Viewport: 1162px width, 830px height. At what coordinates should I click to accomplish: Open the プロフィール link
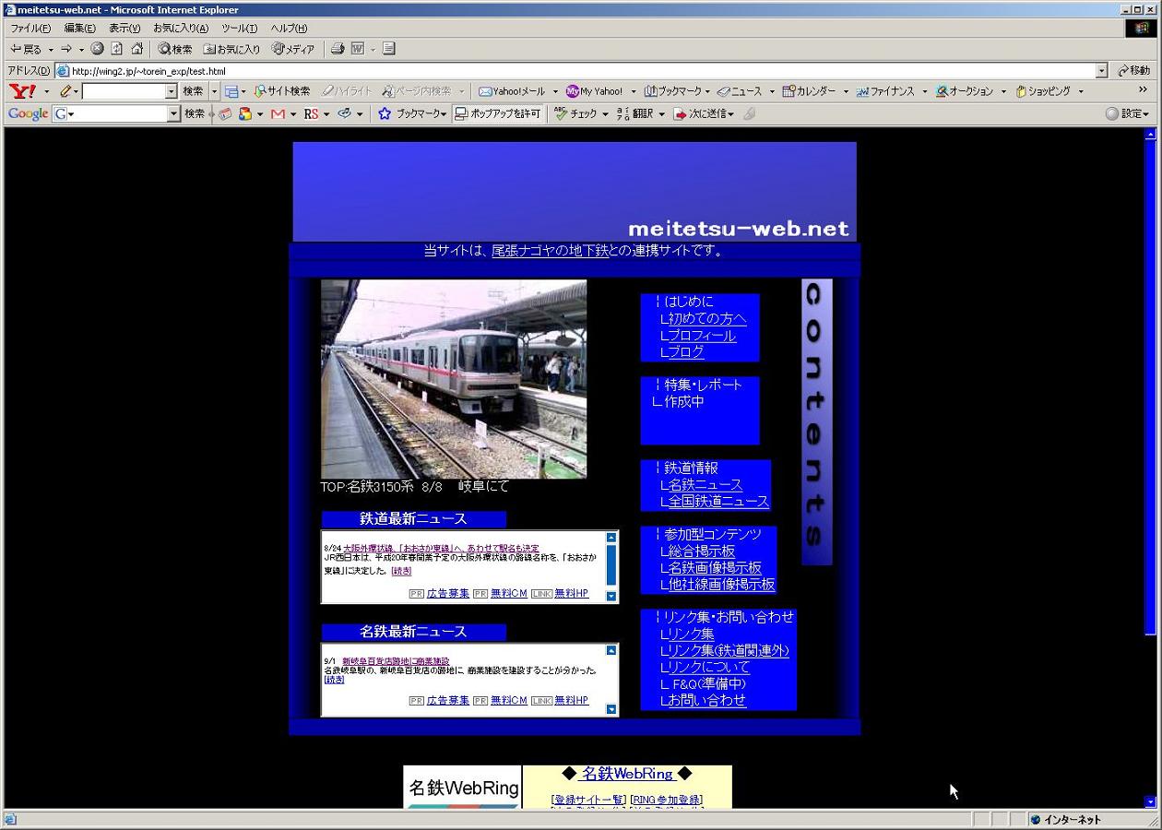pyautogui.click(x=702, y=335)
